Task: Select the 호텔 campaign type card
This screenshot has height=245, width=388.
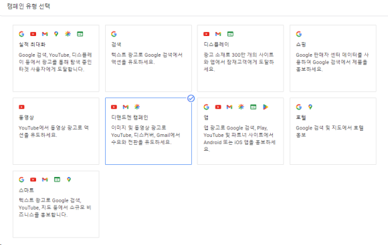Action: 333,131
